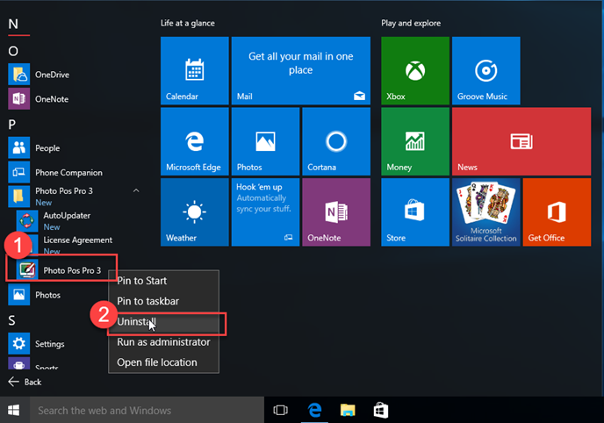This screenshot has width=604, height=423.
Task: Choose Pin to taskbar
Action: click(163, 301)
